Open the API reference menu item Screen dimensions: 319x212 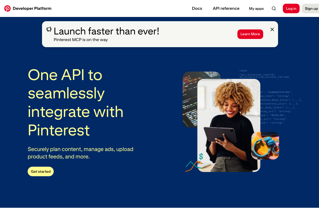(x=226, y=8)
